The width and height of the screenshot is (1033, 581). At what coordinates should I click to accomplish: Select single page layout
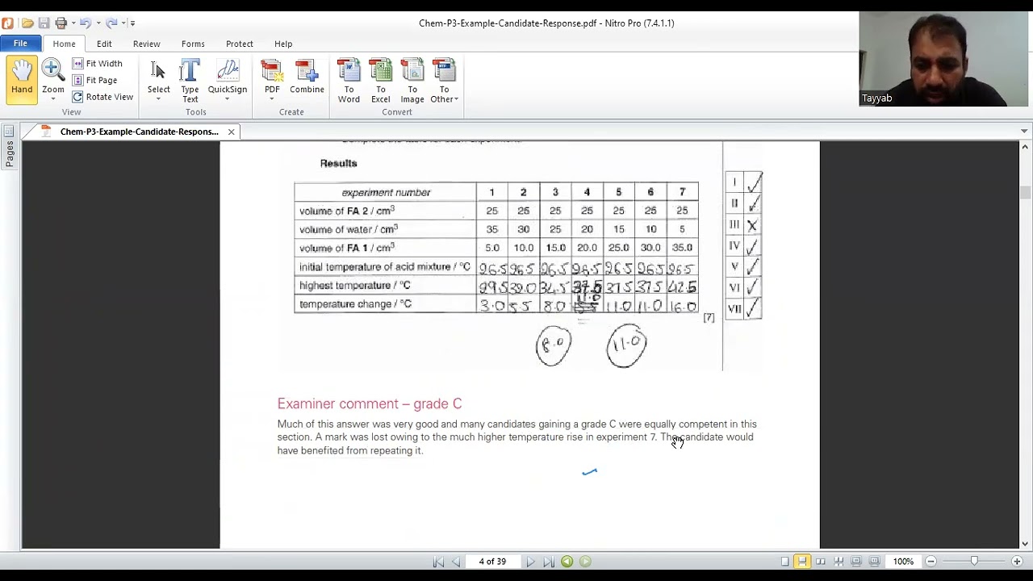[784, 562]
